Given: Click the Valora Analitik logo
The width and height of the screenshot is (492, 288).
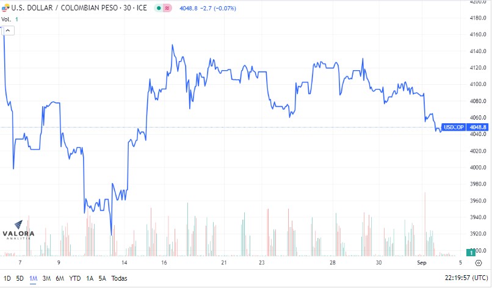Looking at the screenshot, I should coord(18,230).
